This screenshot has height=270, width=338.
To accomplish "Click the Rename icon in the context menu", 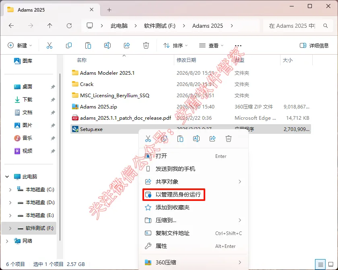I will click(196, 139).
